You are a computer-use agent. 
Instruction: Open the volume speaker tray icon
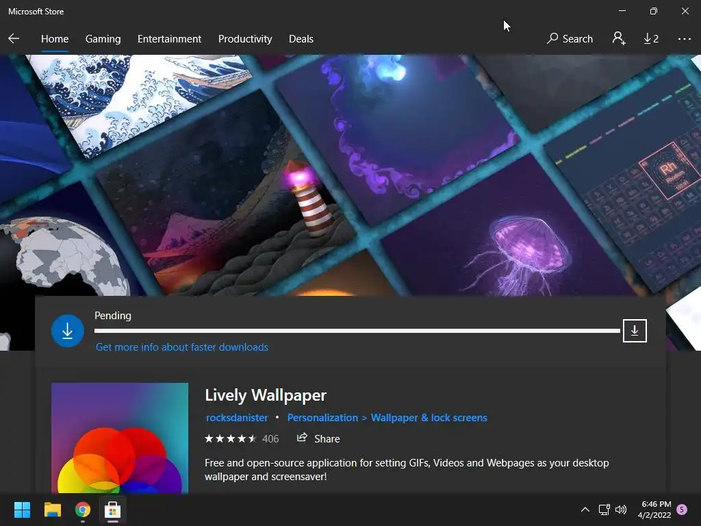click(x=621, y=510)
